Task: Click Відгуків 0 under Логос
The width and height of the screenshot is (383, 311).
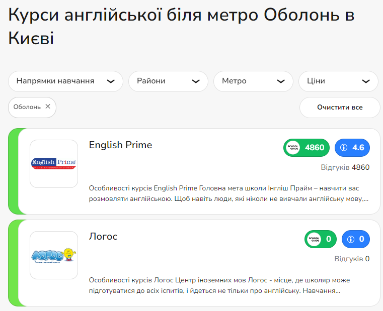Action: click(352, 259)
